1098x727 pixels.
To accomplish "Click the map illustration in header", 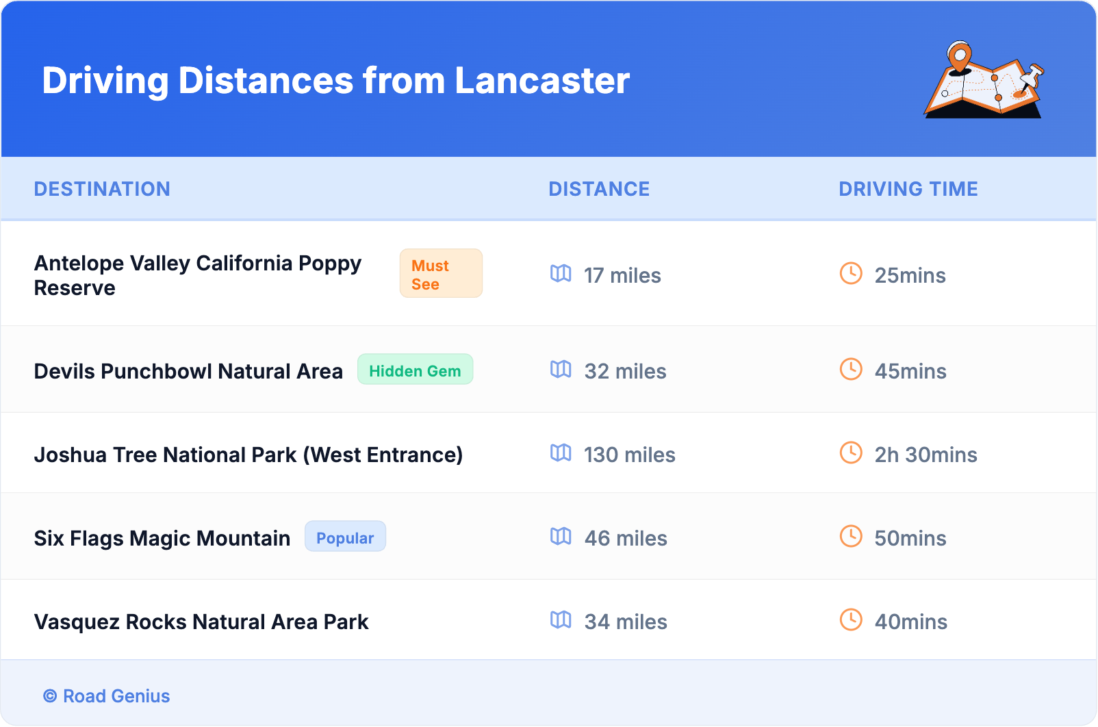I will click(984, 81).
